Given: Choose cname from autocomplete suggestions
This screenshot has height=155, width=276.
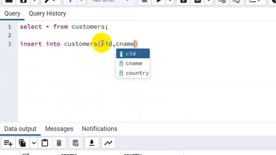Looking at the screenshot, I should (133, 63).
